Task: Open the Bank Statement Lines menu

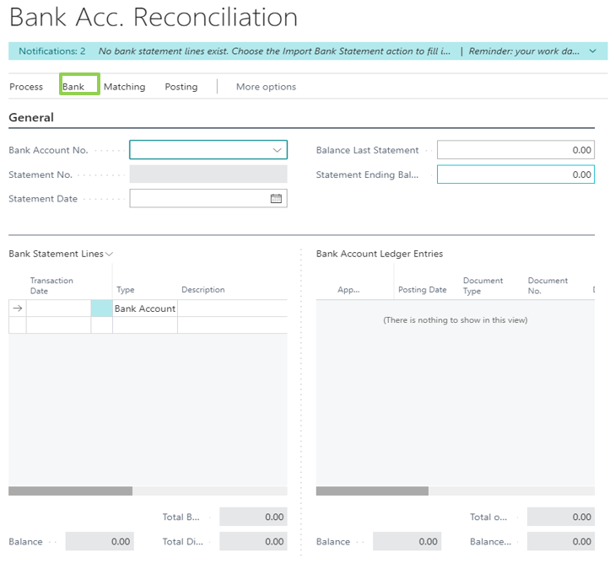Action: (61, 254)
